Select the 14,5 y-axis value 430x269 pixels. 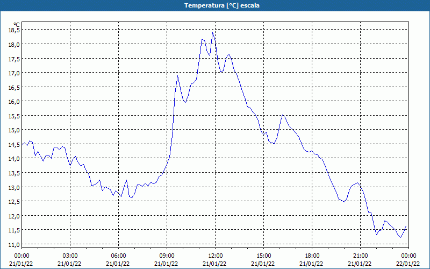[x=15, y=144]
